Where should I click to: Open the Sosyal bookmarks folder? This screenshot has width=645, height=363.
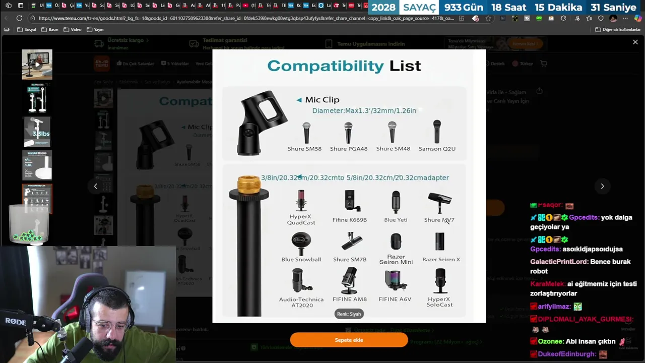(27, 29)
